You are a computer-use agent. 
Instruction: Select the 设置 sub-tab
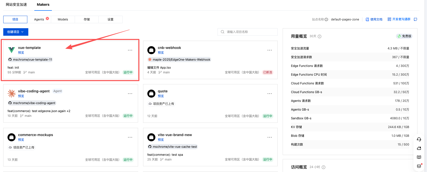[x=111, y=19]
